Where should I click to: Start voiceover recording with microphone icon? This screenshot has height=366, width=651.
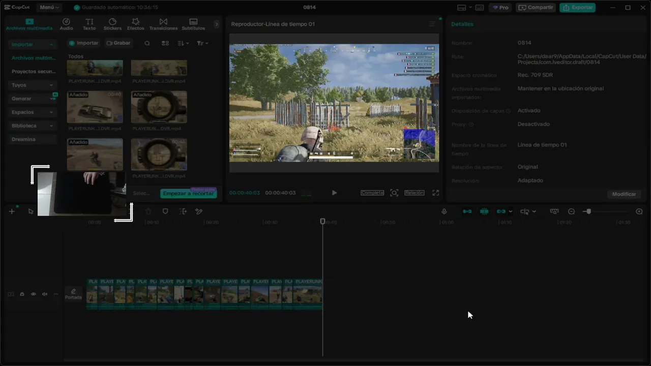[x=444, y=211]
